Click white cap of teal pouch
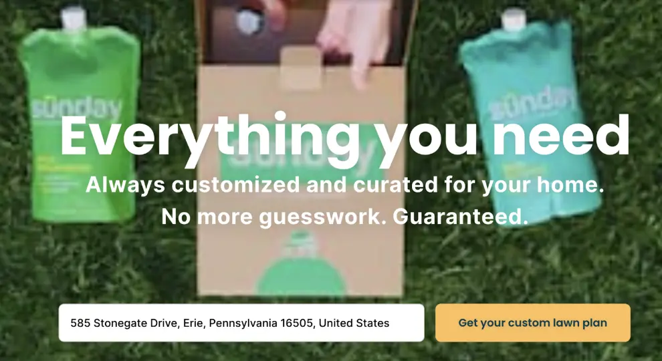 (514, 20)
